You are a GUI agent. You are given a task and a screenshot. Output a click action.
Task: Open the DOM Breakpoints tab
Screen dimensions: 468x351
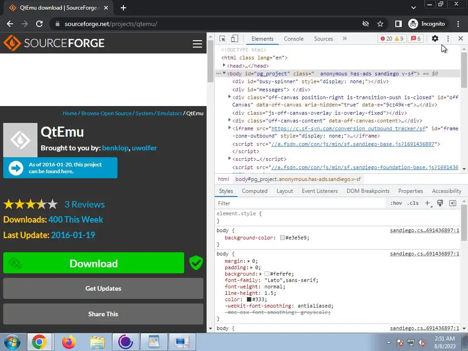[368, 191]
